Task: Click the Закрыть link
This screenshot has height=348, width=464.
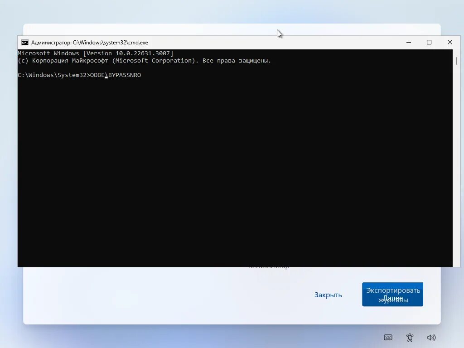Action: tap(328, 295)
